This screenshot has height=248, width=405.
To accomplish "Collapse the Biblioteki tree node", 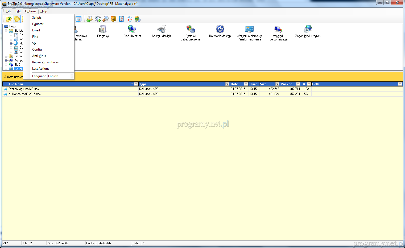I will click(6, 31).
